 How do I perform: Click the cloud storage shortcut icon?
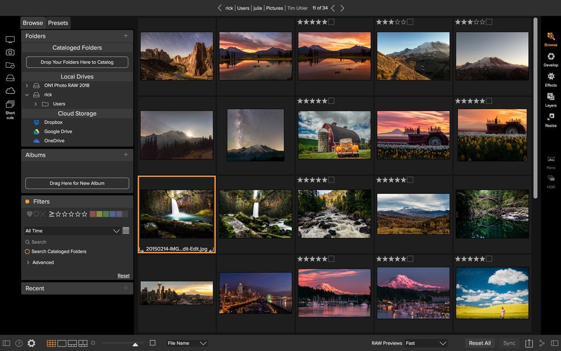10,91
